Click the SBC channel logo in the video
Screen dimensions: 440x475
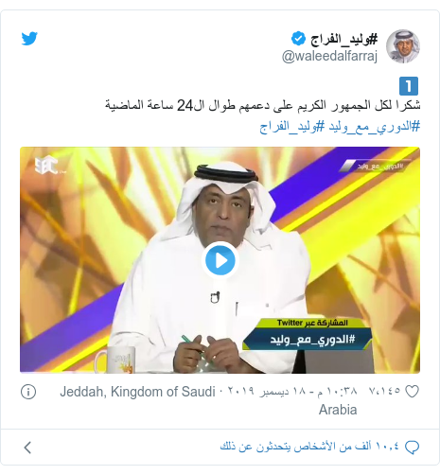(46, 165)
